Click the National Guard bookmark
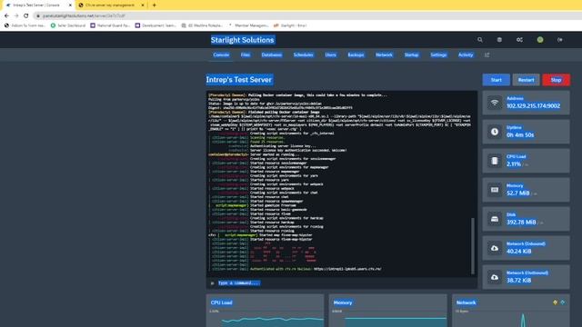This screenshot has width=582, height=327. (x=110, y=25)
